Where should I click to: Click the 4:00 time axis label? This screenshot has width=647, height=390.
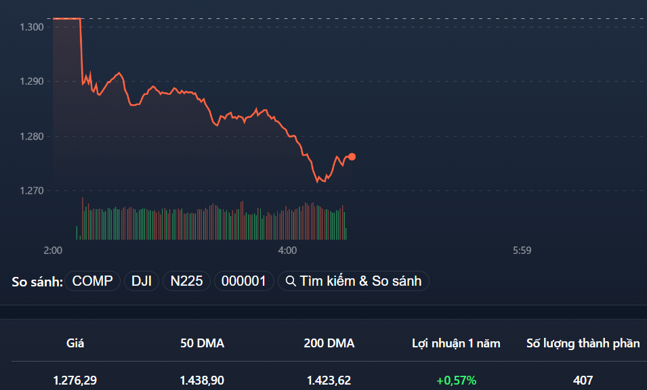pyautogui.click(x=287, y=251)
